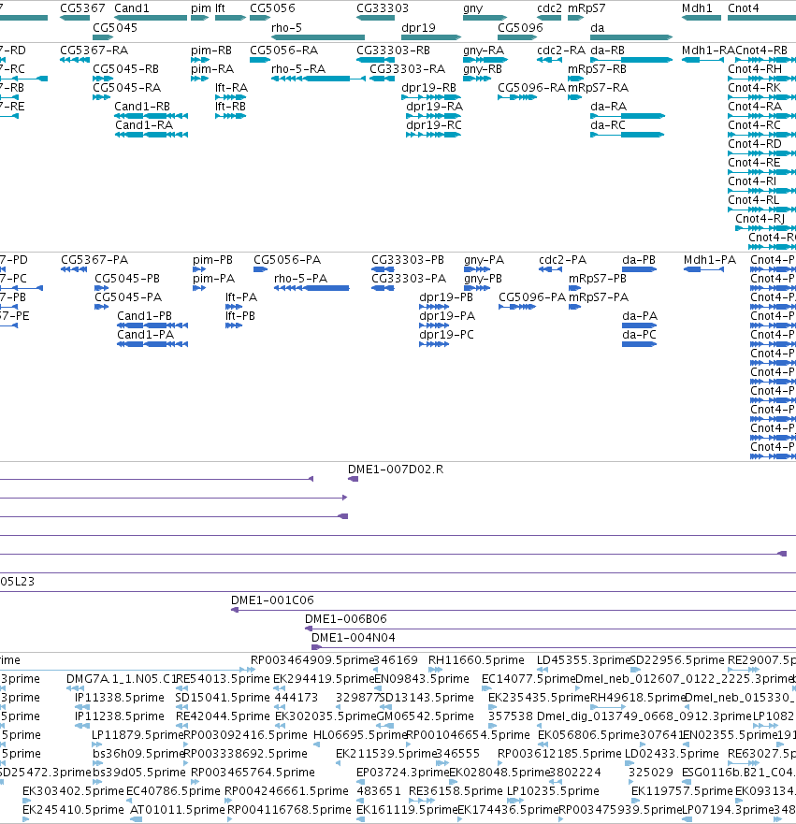Select transcript cdc2-RA label
The image size is (796, 824).
pyautogui.click(x=561, y=50)
